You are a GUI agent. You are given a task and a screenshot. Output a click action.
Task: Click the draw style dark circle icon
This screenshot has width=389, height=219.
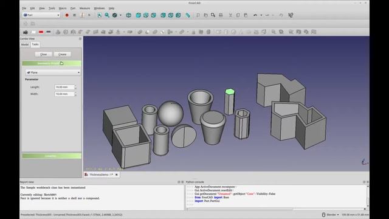[x=115, y=15]
